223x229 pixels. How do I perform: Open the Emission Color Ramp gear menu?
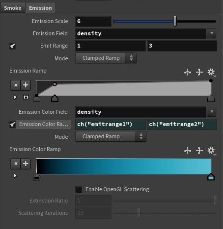click(x=211, y=151)
